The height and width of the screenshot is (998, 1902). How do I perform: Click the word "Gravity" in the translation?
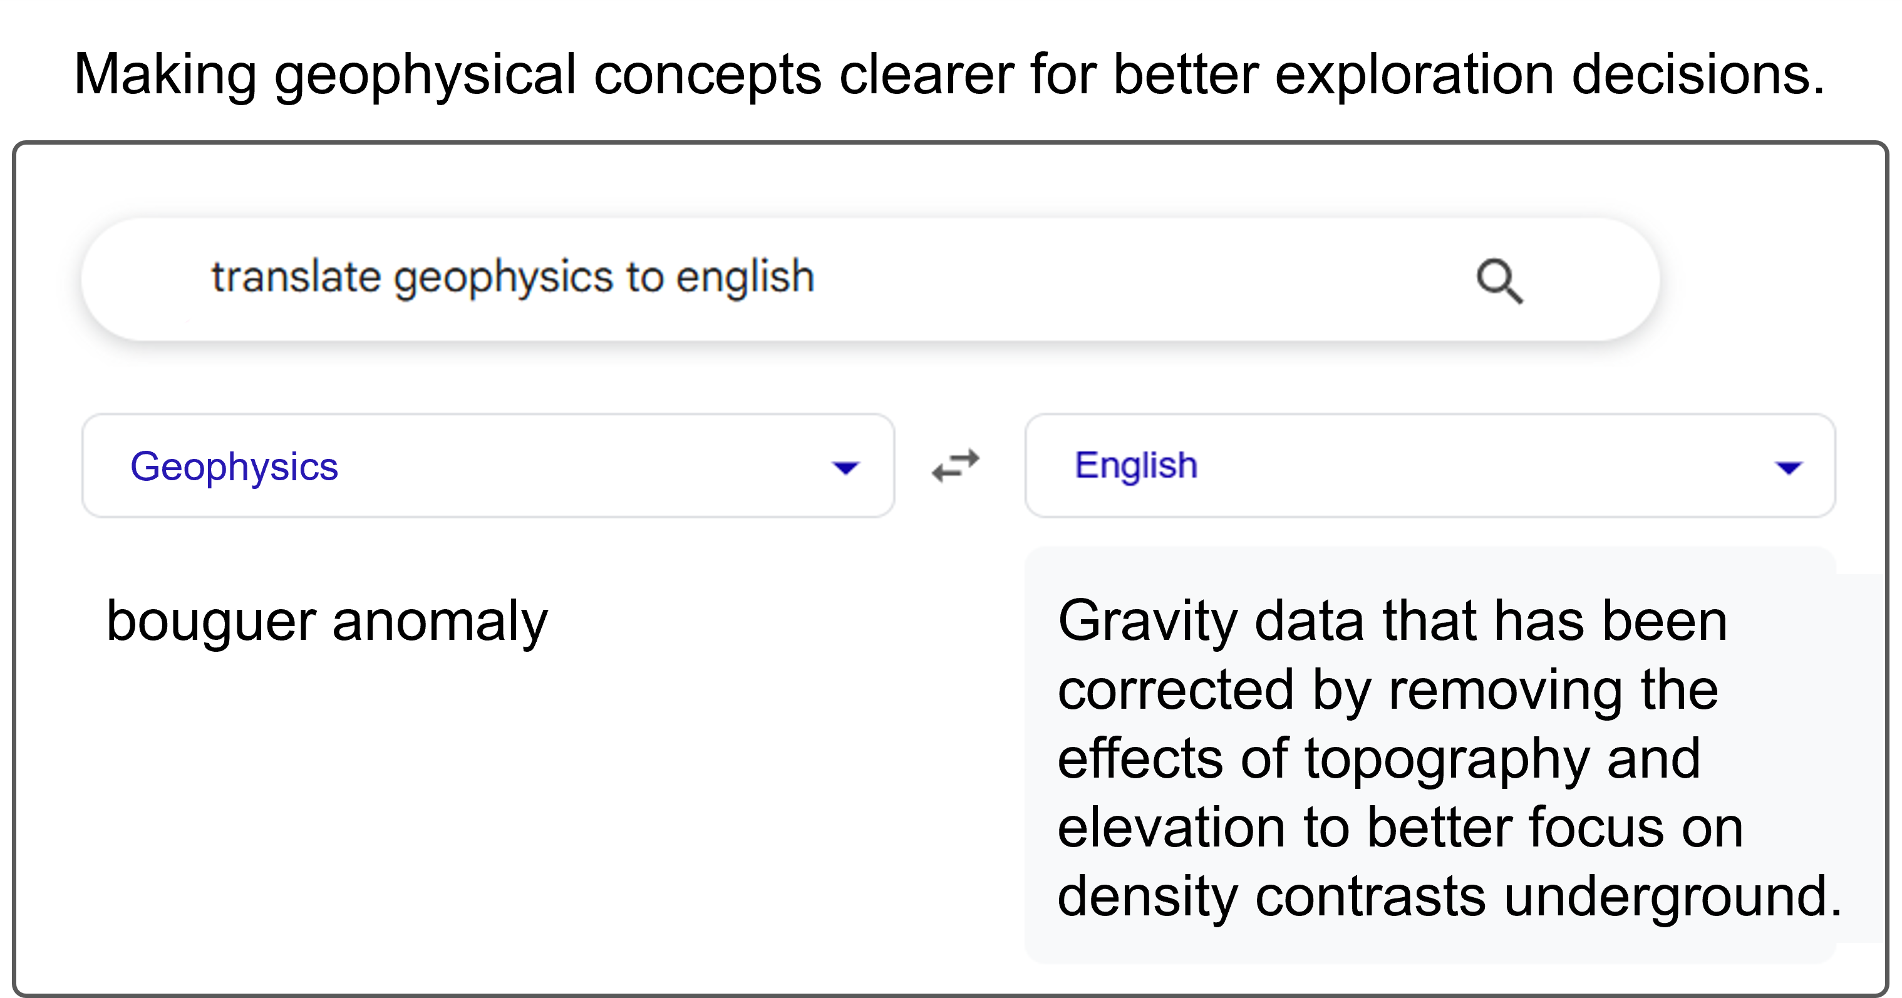coord(1147,622)
